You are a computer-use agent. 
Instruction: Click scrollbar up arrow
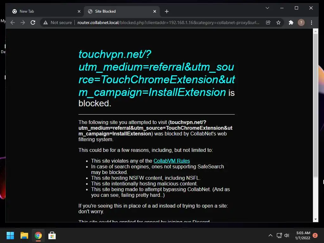315,31
